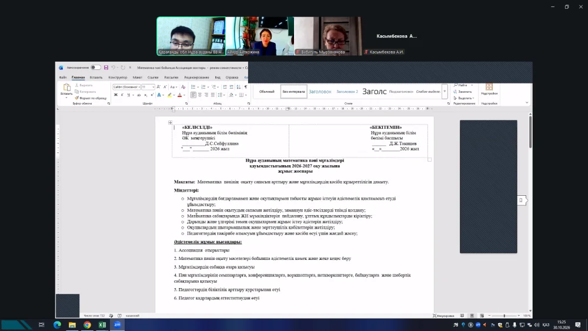Click Вырезать cut button
The width and height of the screenshot is (588, 331).
84,85
